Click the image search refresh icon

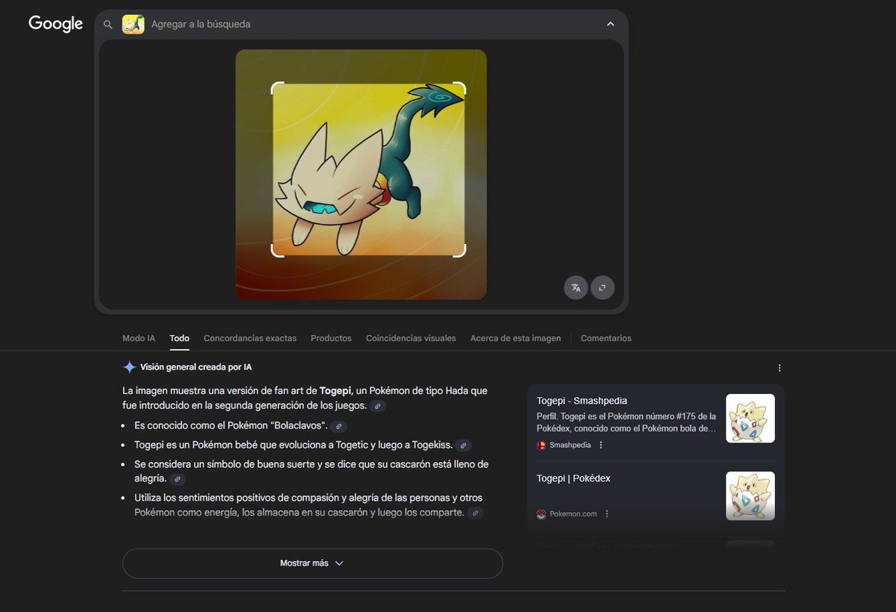point(603,287)
